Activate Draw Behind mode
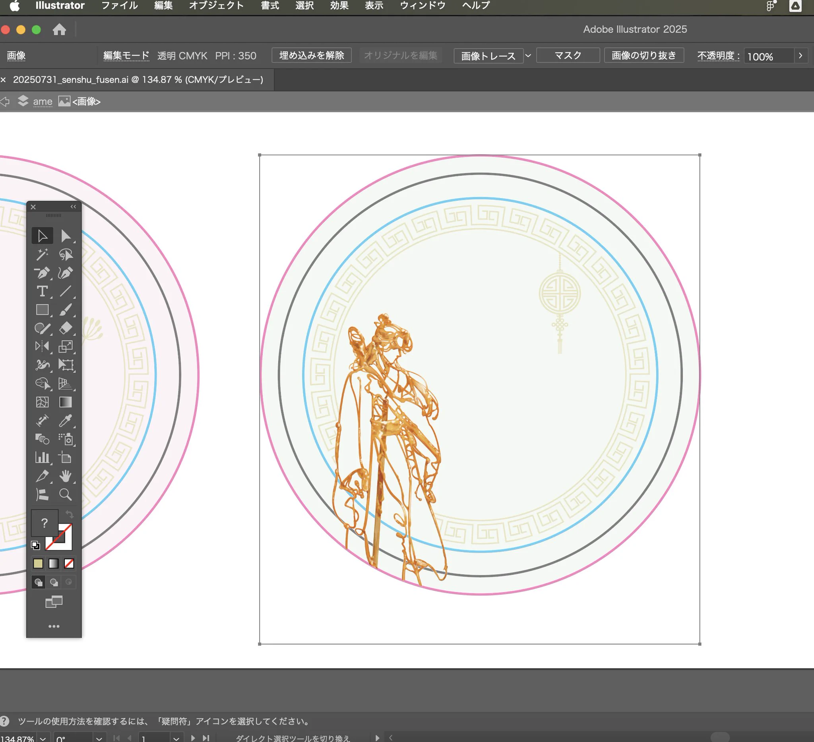The width and height of the screenshot is (814, 742). click(54, 582)
